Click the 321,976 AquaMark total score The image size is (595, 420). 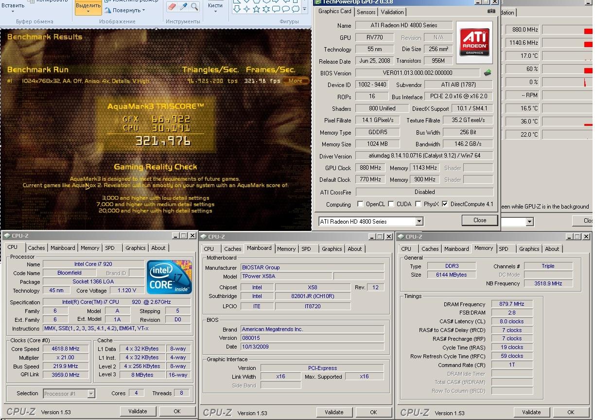pos(162,141)
